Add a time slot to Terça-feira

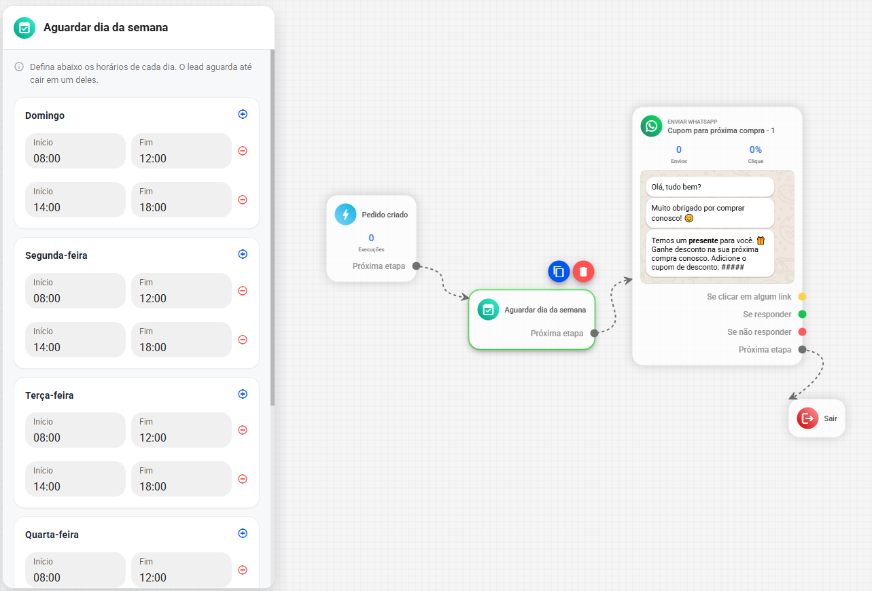pos(243,394)
